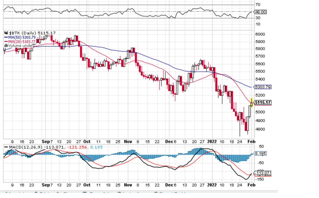The height and width of the screenshot is (198, 319).
Task: Click the 5115.17 last price tag on right axis
Action: point(263,103)
